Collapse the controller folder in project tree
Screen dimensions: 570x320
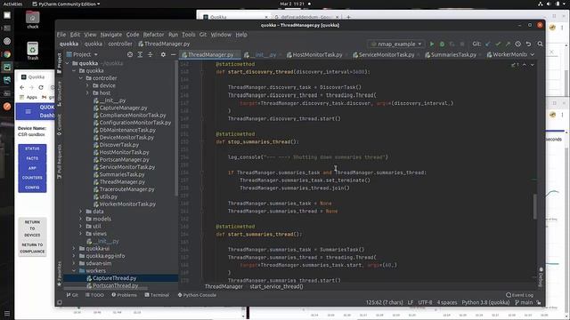[81, 78]
